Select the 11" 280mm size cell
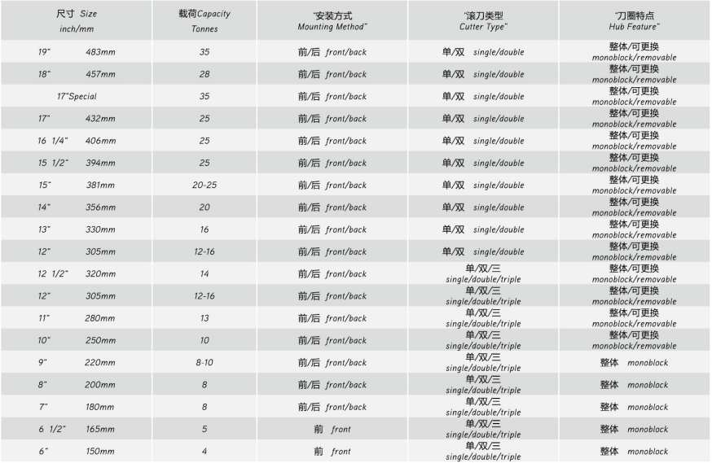The height and width of the screenshot is (463, 712). pos(77,318)
